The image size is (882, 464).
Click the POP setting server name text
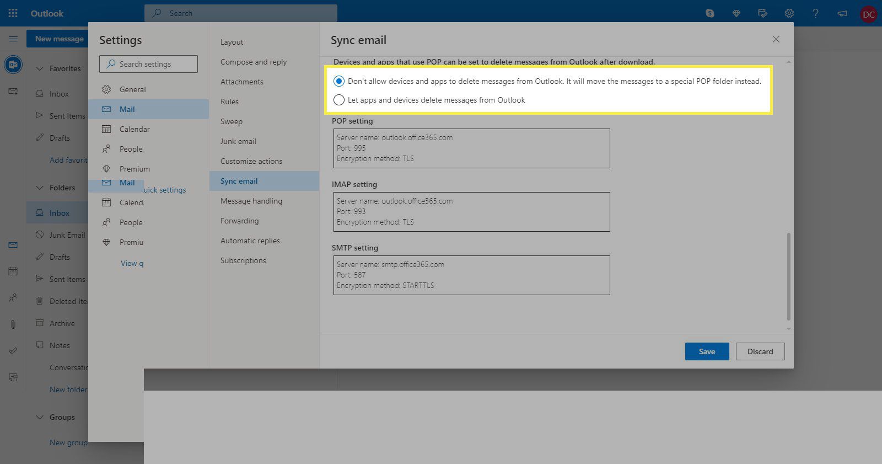click(395, 137)
